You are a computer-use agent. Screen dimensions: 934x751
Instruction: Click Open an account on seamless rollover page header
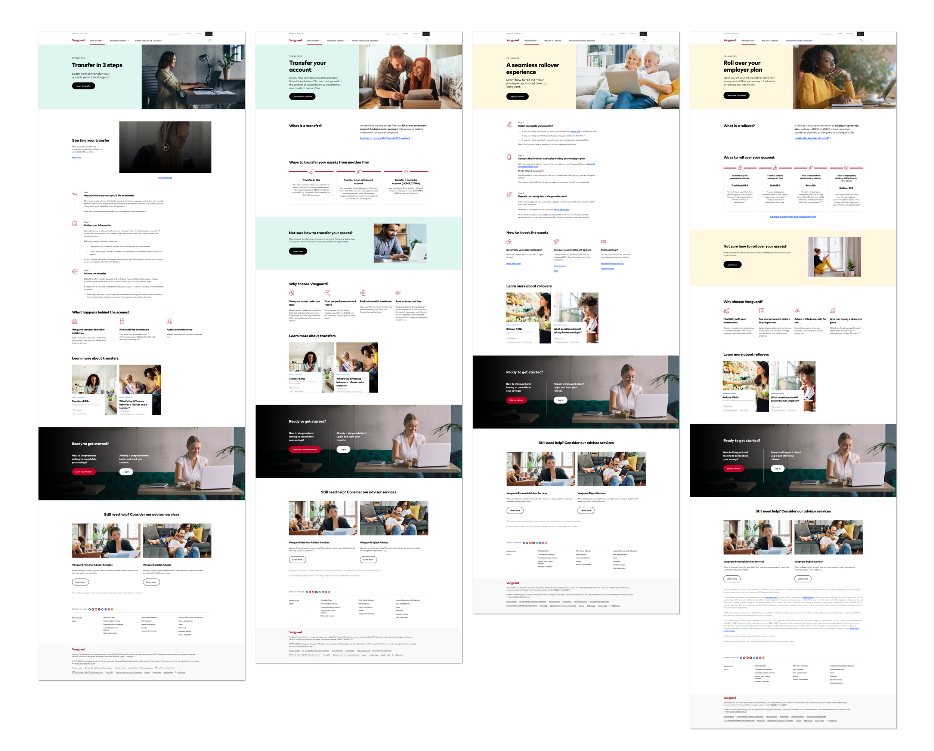click(608, 34)
